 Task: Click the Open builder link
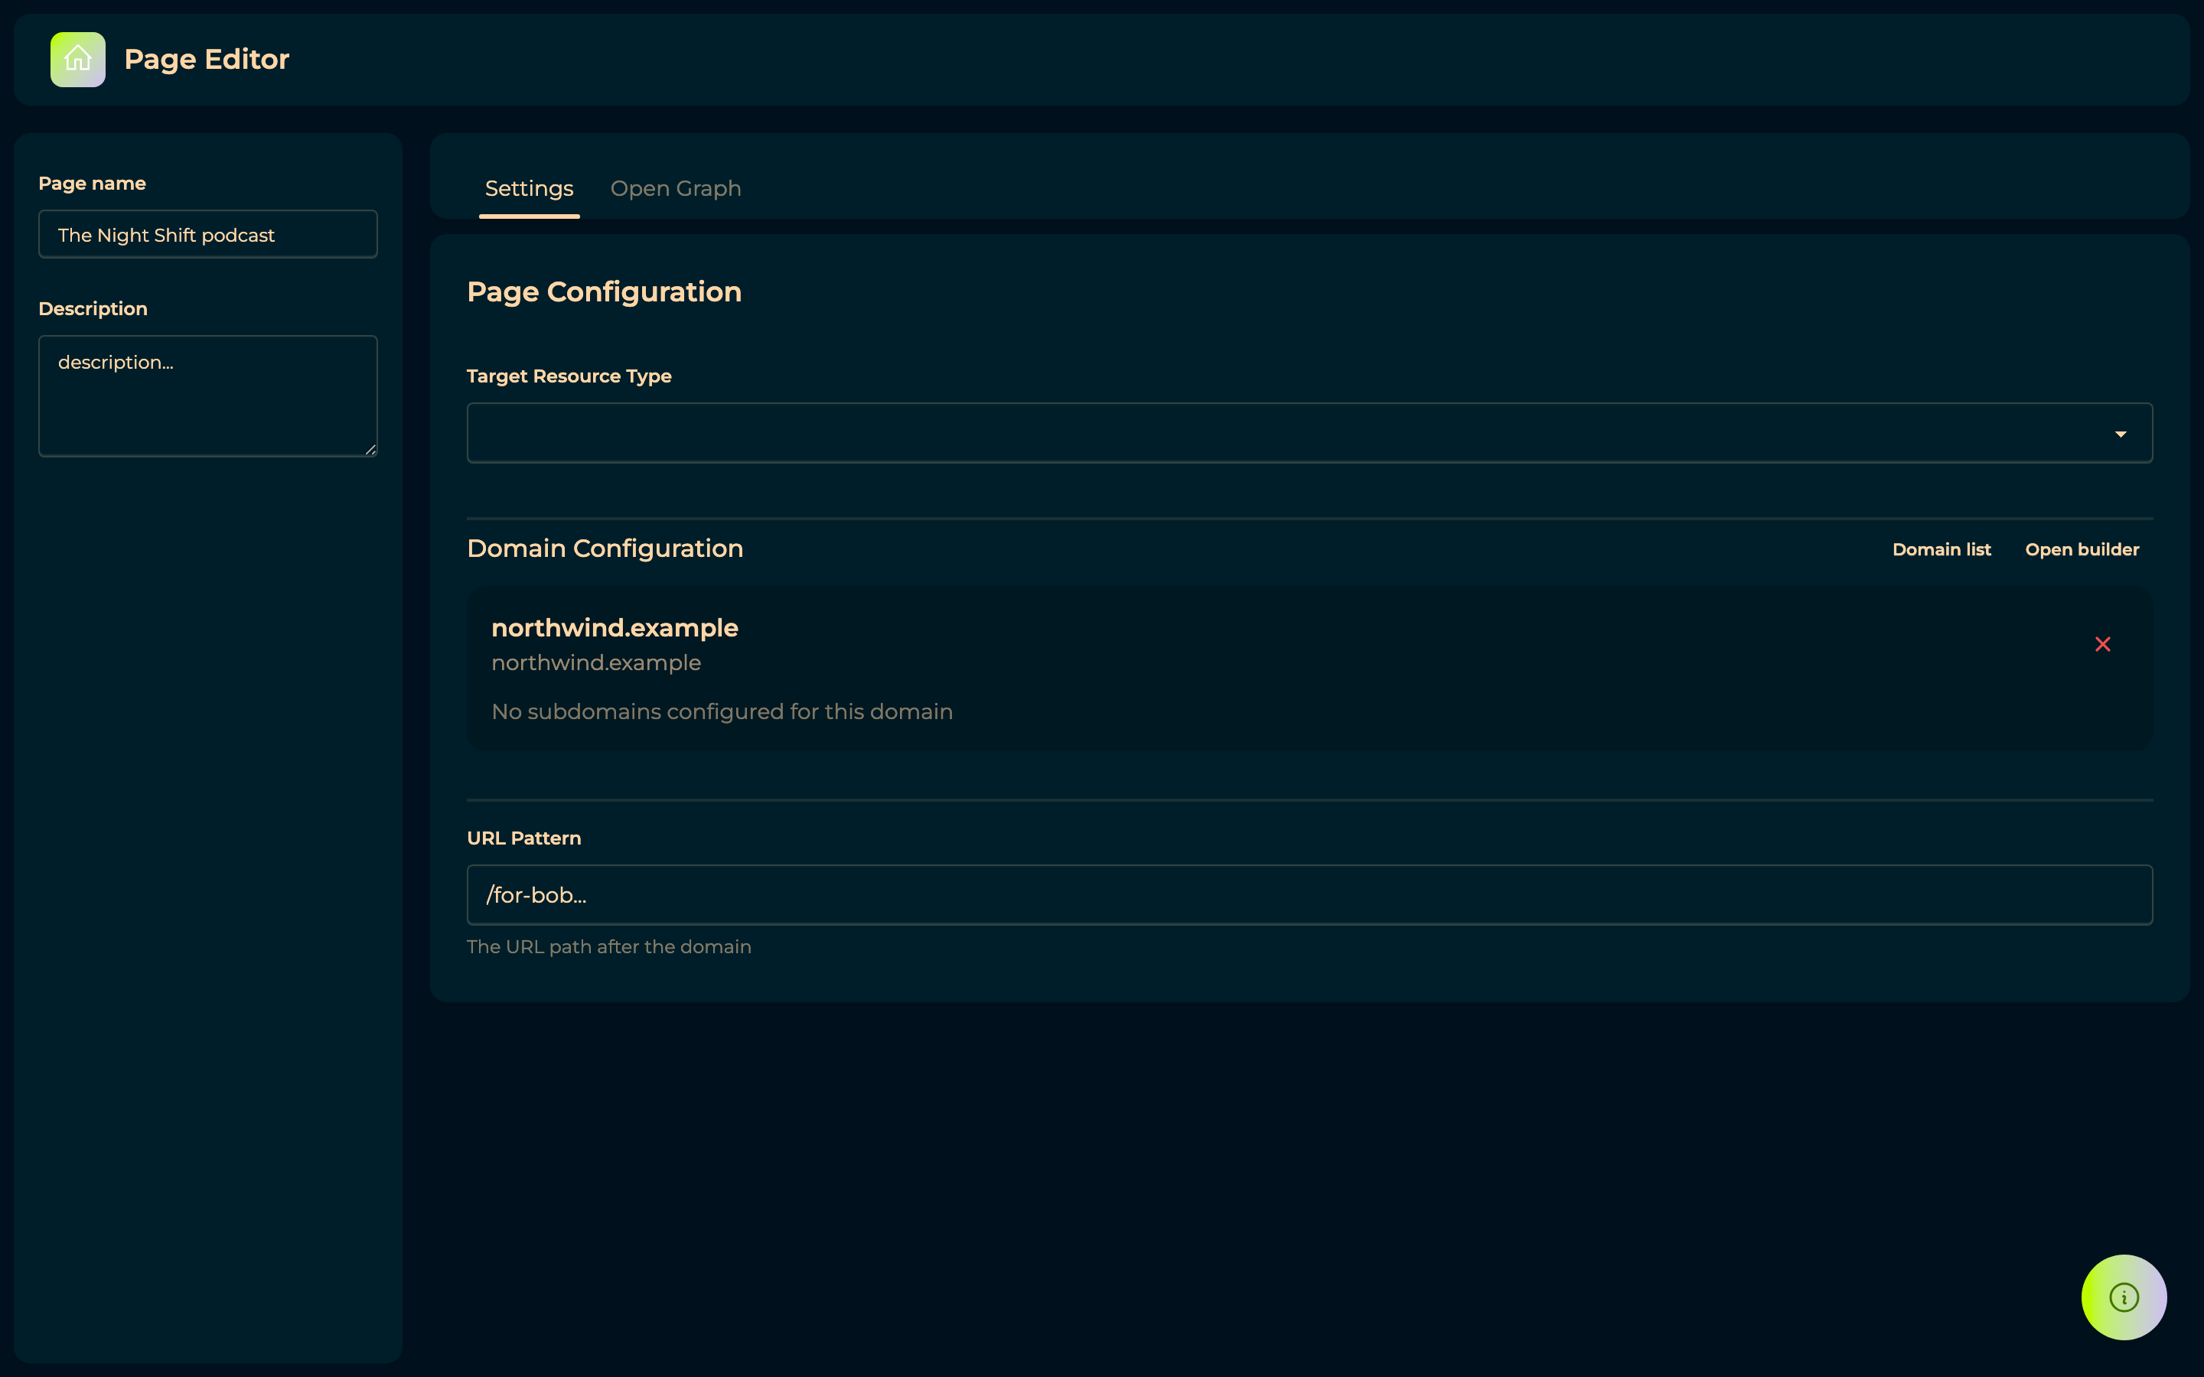pyautogui.click(x=2082, y=549)
